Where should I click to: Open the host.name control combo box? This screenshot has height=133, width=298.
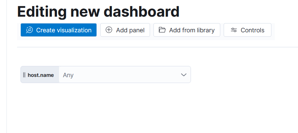click(106, 74)
